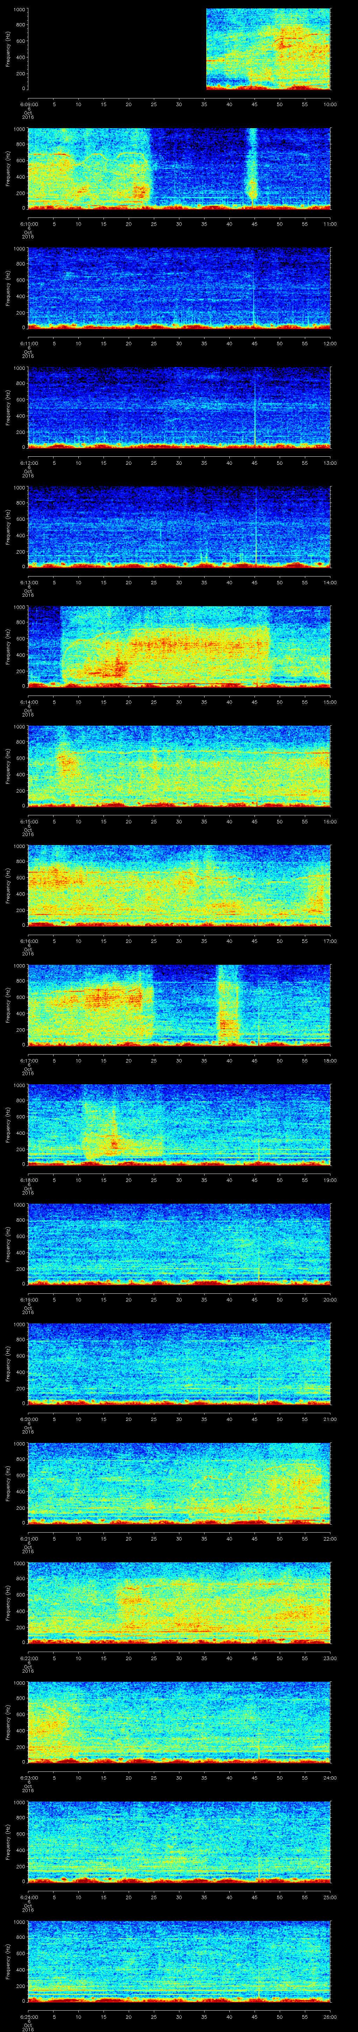Screen dimensions: 358x2032
Task: Select the spectrogram panel starting at 6:19:00
Action: click(179, 1244)
